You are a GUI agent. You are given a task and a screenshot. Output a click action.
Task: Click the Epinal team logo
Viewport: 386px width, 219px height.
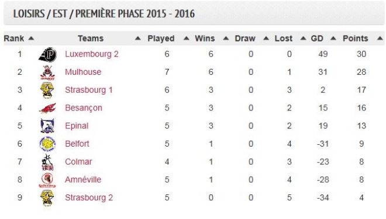coord(47,126)
